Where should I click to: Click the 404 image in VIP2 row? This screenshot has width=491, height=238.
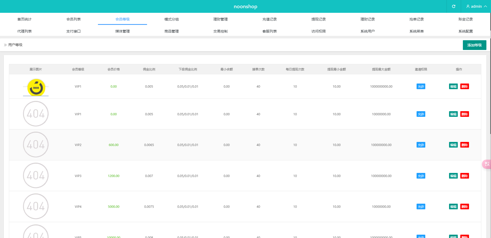[36, 145]
